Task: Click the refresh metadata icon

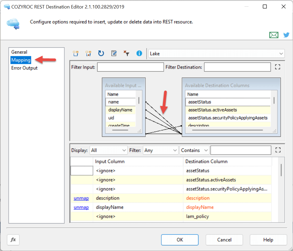Action: [101, 54]
